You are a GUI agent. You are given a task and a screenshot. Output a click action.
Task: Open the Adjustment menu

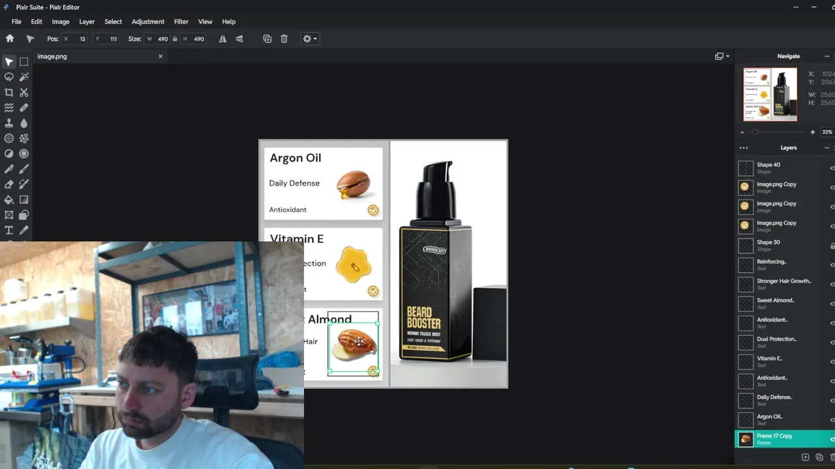click(x=148, y=21)
